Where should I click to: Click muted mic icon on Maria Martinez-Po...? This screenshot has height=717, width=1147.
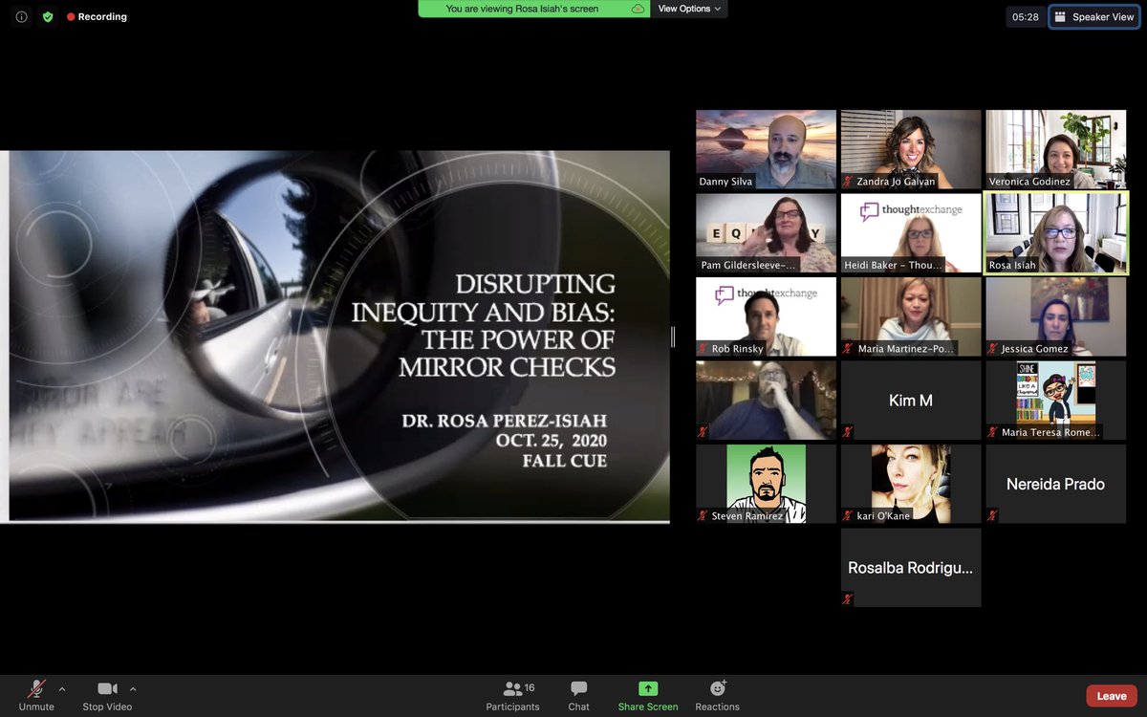coord(848,349)
